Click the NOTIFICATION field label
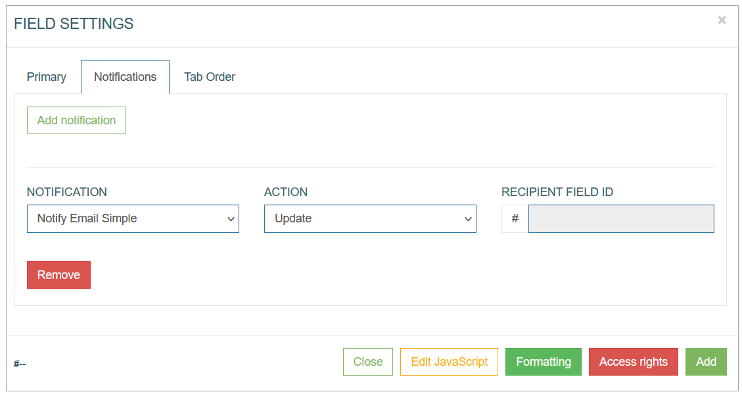The width and height of the screenshot is (742, 396). (67, 192)
